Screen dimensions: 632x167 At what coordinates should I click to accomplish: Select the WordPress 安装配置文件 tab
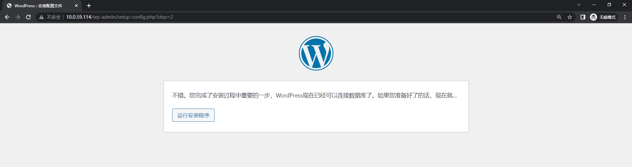click(x=42, y=6)
